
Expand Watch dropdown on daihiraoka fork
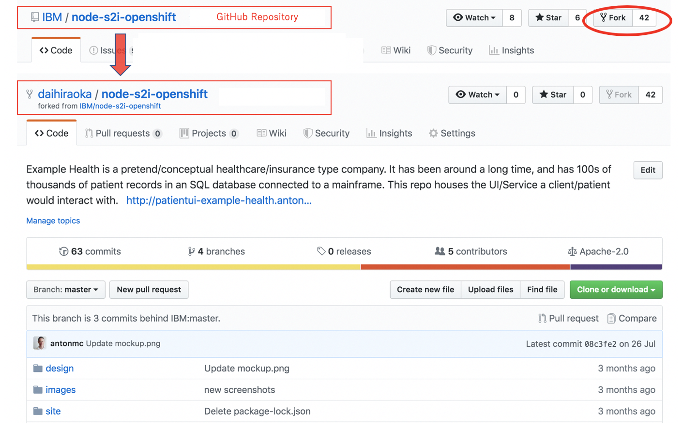478,95
